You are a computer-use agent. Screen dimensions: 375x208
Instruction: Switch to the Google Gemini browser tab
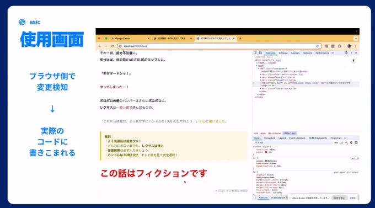130,38
